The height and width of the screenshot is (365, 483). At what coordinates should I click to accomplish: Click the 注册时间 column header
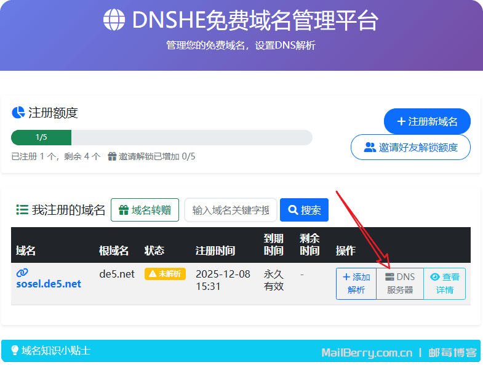[x=215, y=251]
